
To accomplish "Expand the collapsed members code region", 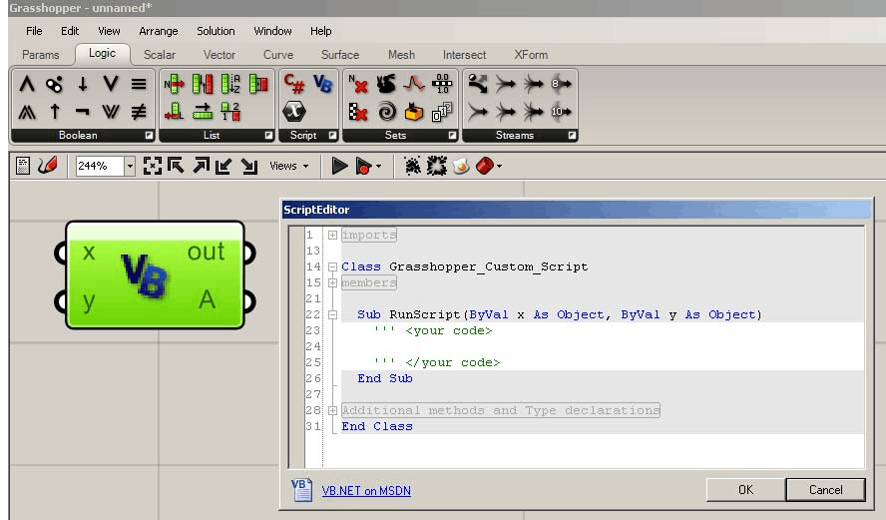I will click(x=333, y=282).
